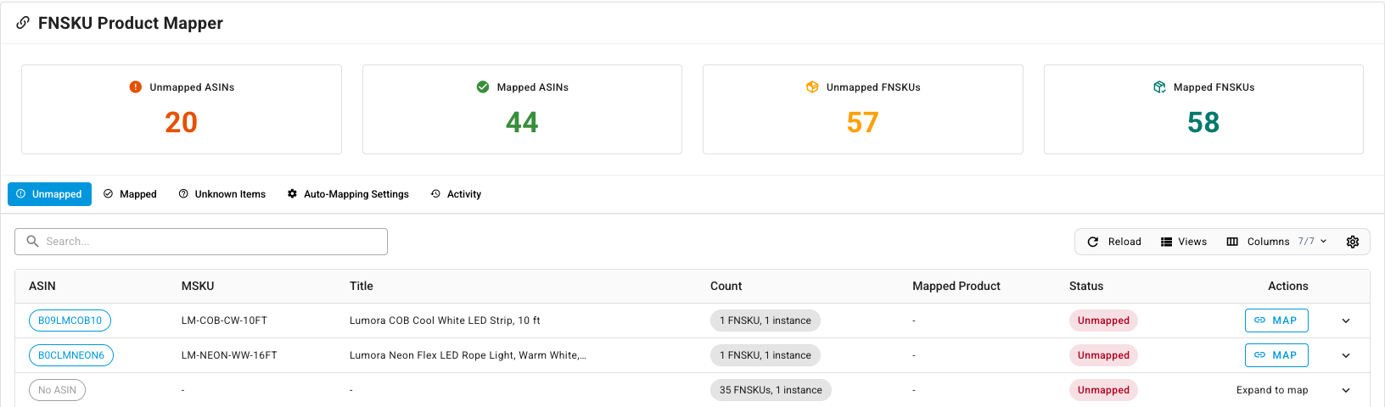Screen dimensions: 1385x407
Task: Sort by the Title column header
Action: point(362,286)
